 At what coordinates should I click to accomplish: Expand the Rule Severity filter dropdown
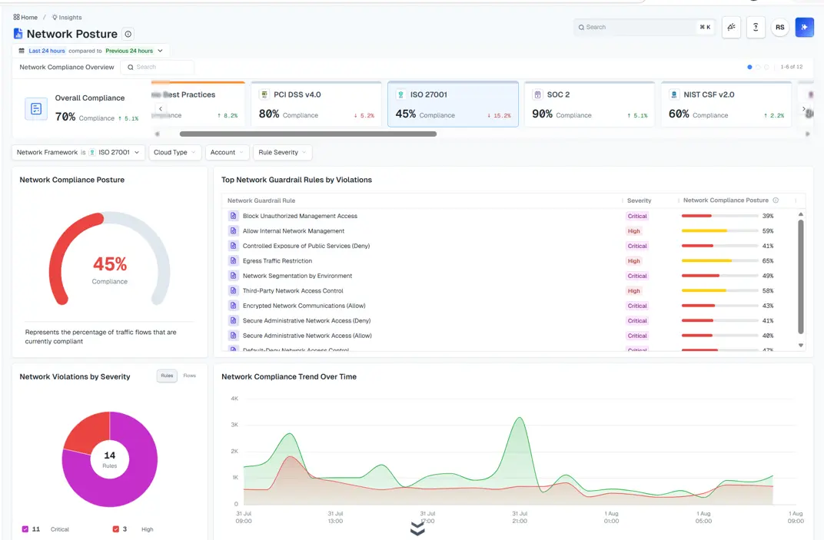[282, 152]
